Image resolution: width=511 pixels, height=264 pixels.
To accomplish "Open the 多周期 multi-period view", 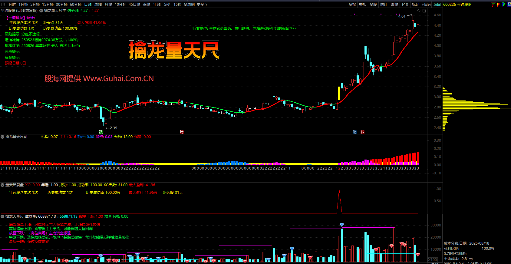I will 189,5.
